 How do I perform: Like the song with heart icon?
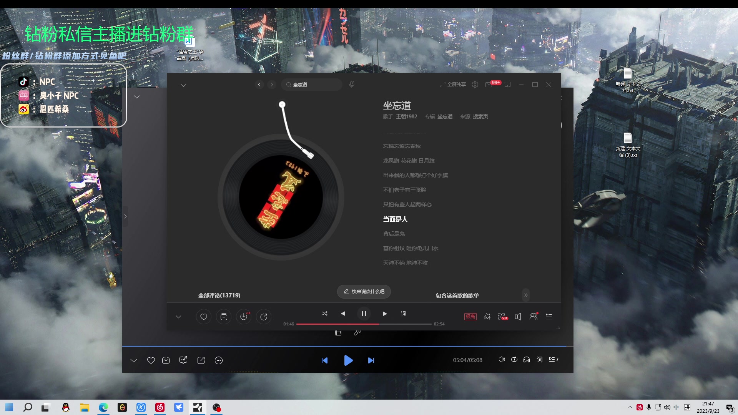[204, 317]
